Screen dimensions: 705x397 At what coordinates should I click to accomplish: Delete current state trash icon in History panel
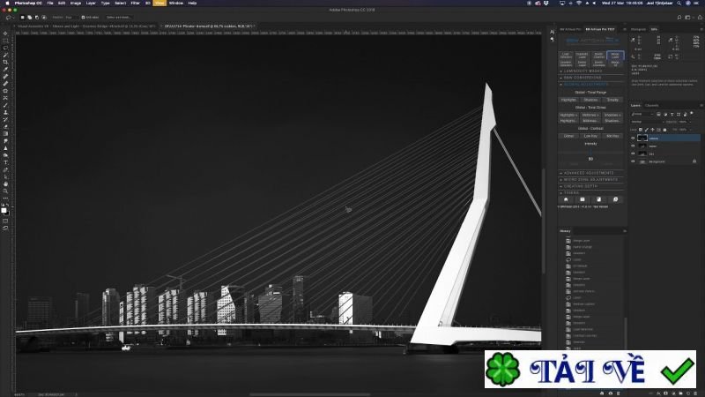pyautogui.click(x=619, y=393)
